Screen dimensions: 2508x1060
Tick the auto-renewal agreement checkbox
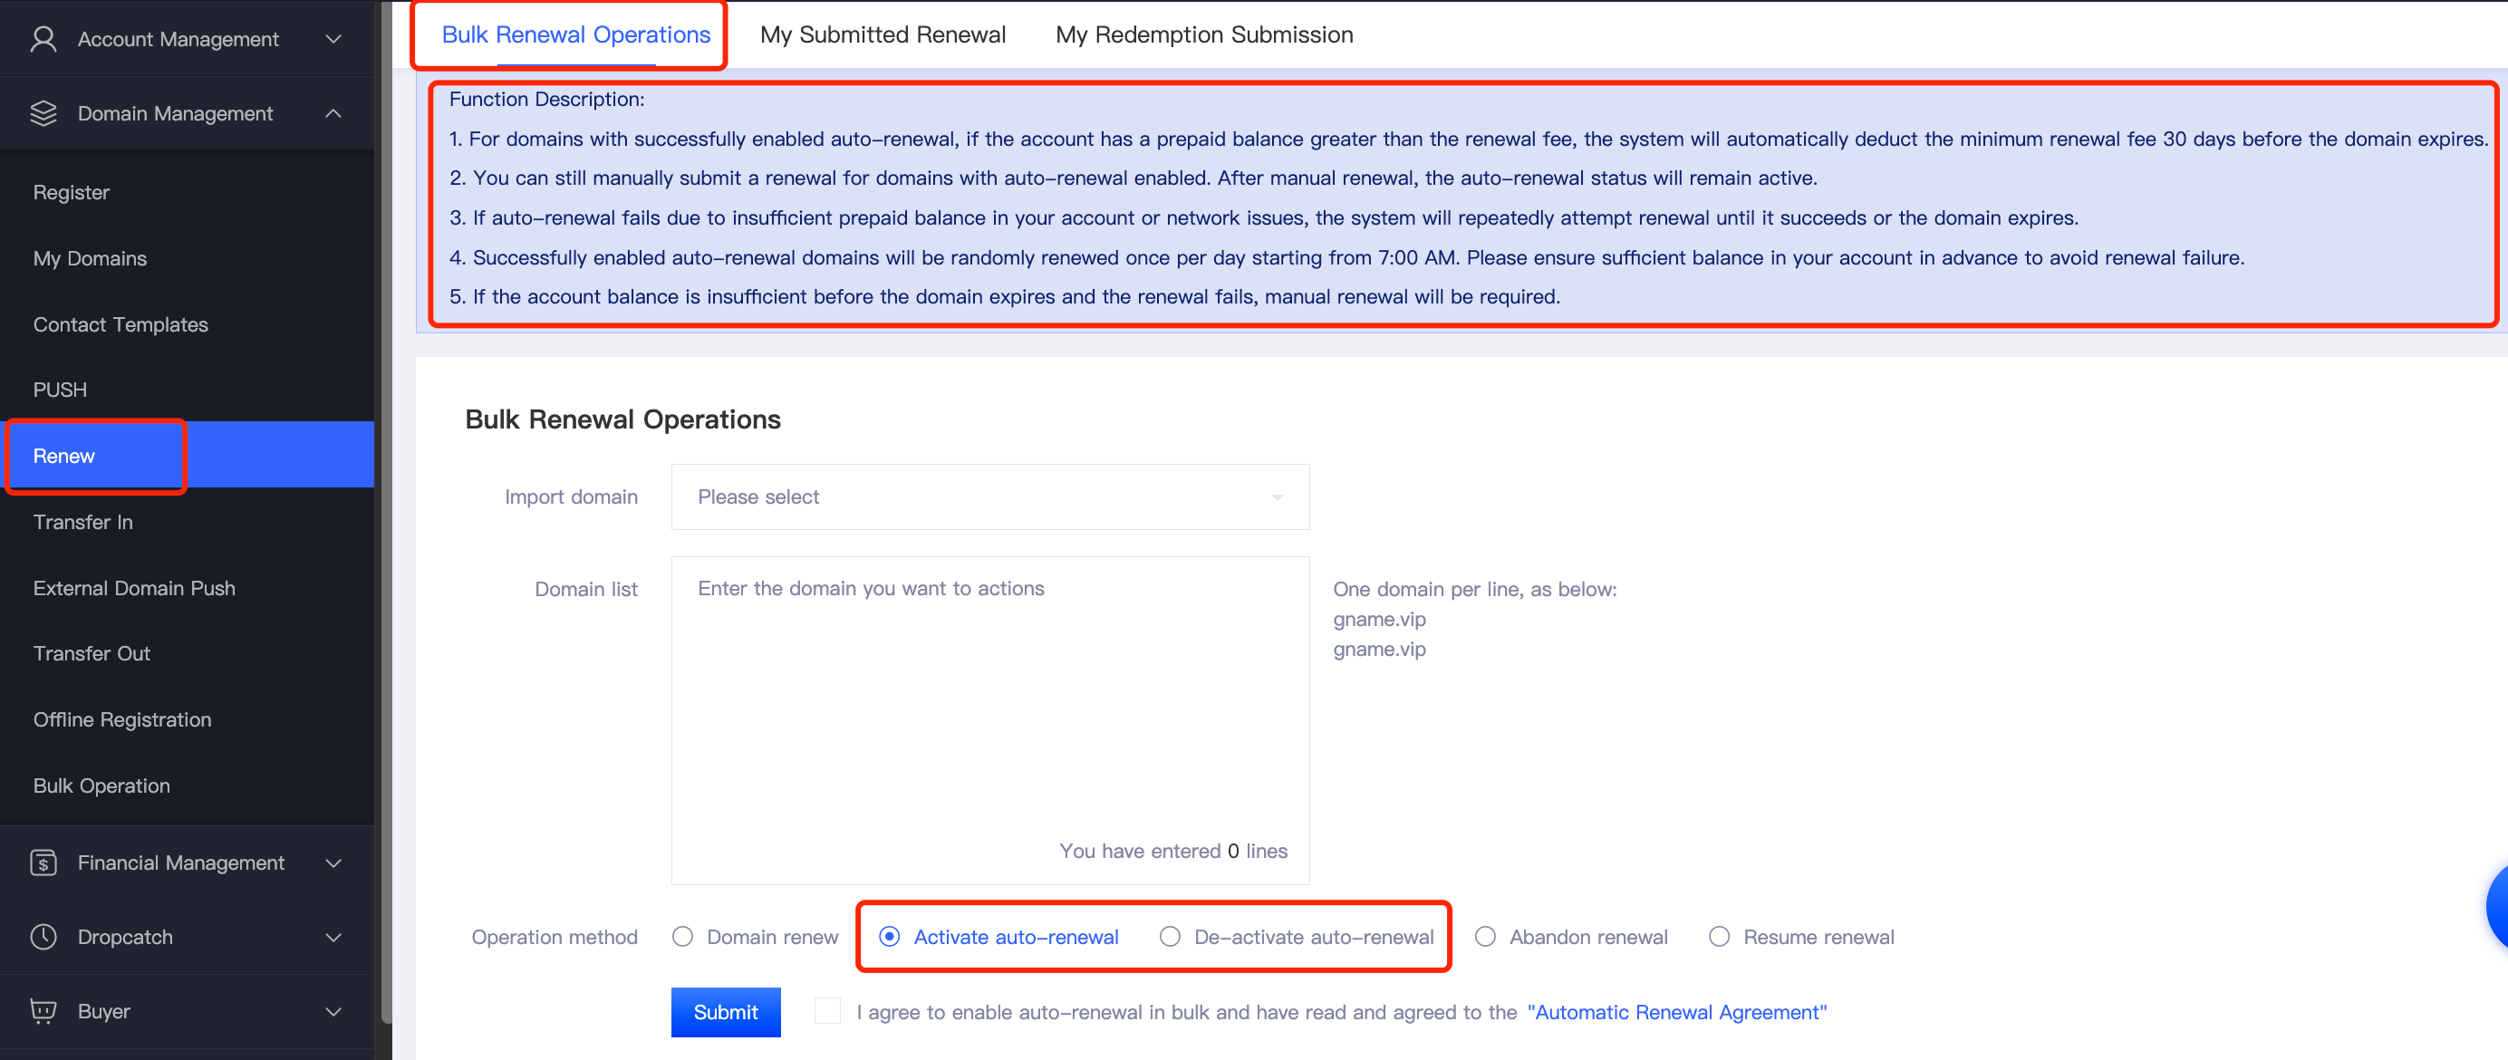tap(827, 1010)
